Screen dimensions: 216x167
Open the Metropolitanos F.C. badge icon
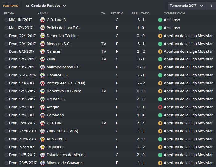click(43, 67)
